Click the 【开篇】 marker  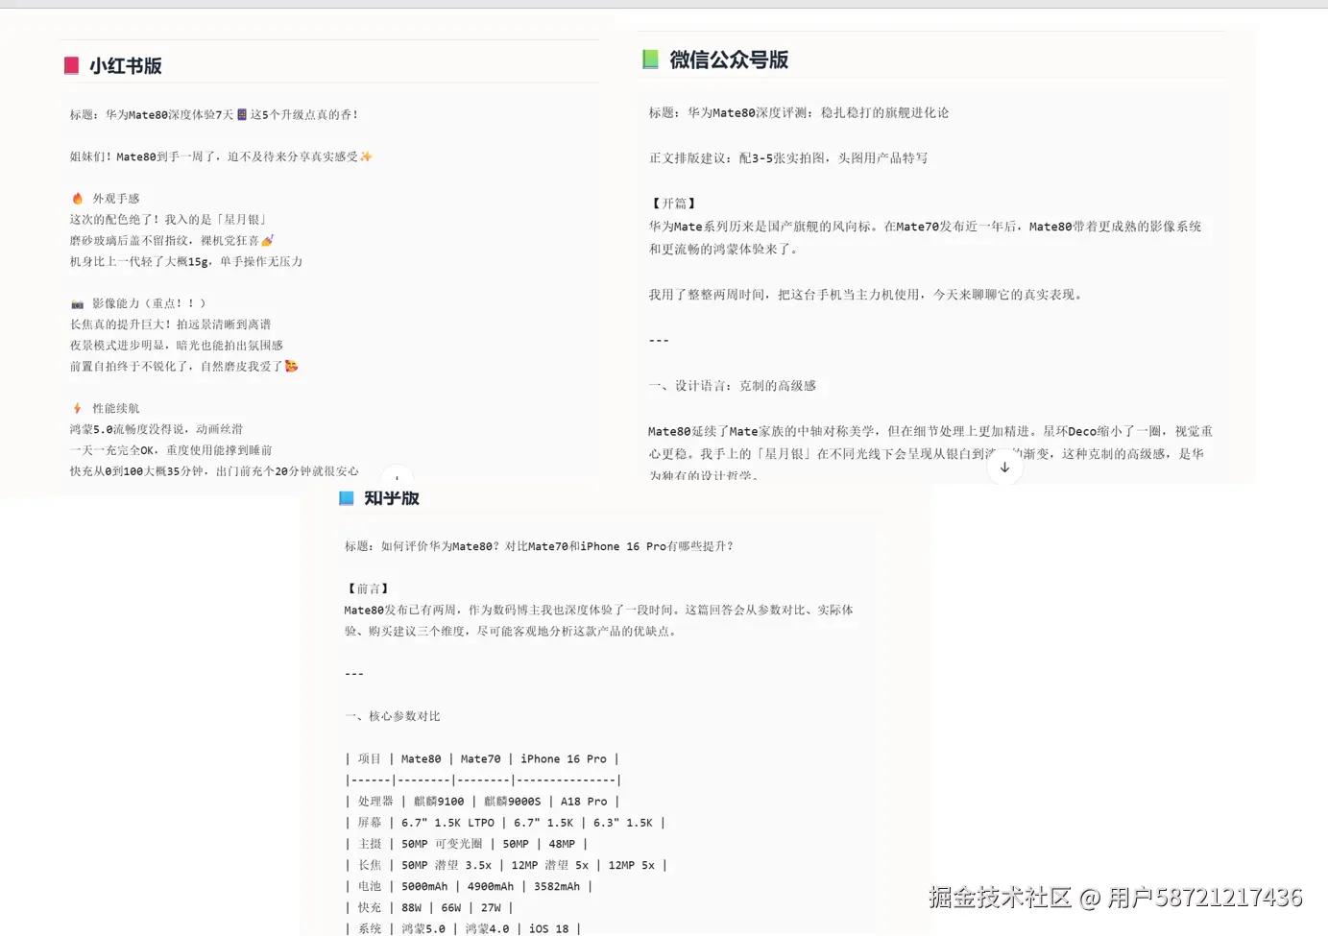673,204
